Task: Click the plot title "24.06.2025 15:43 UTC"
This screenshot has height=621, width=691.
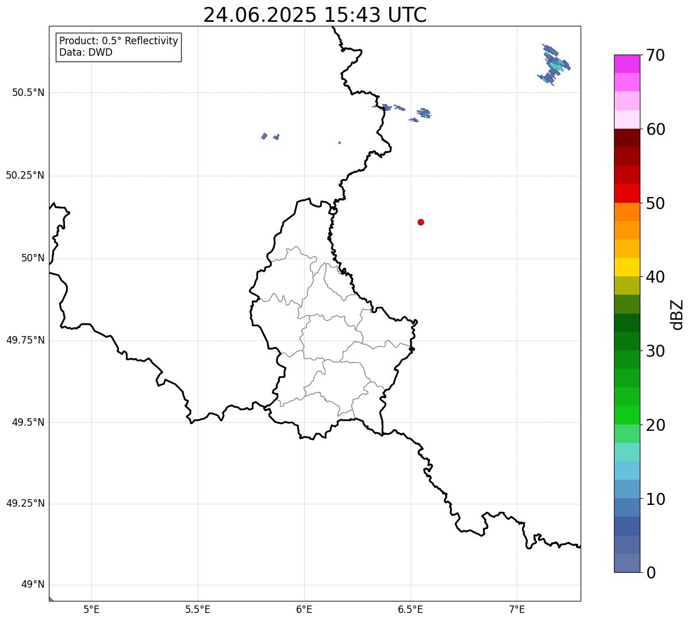Action: tap(315, 15)
